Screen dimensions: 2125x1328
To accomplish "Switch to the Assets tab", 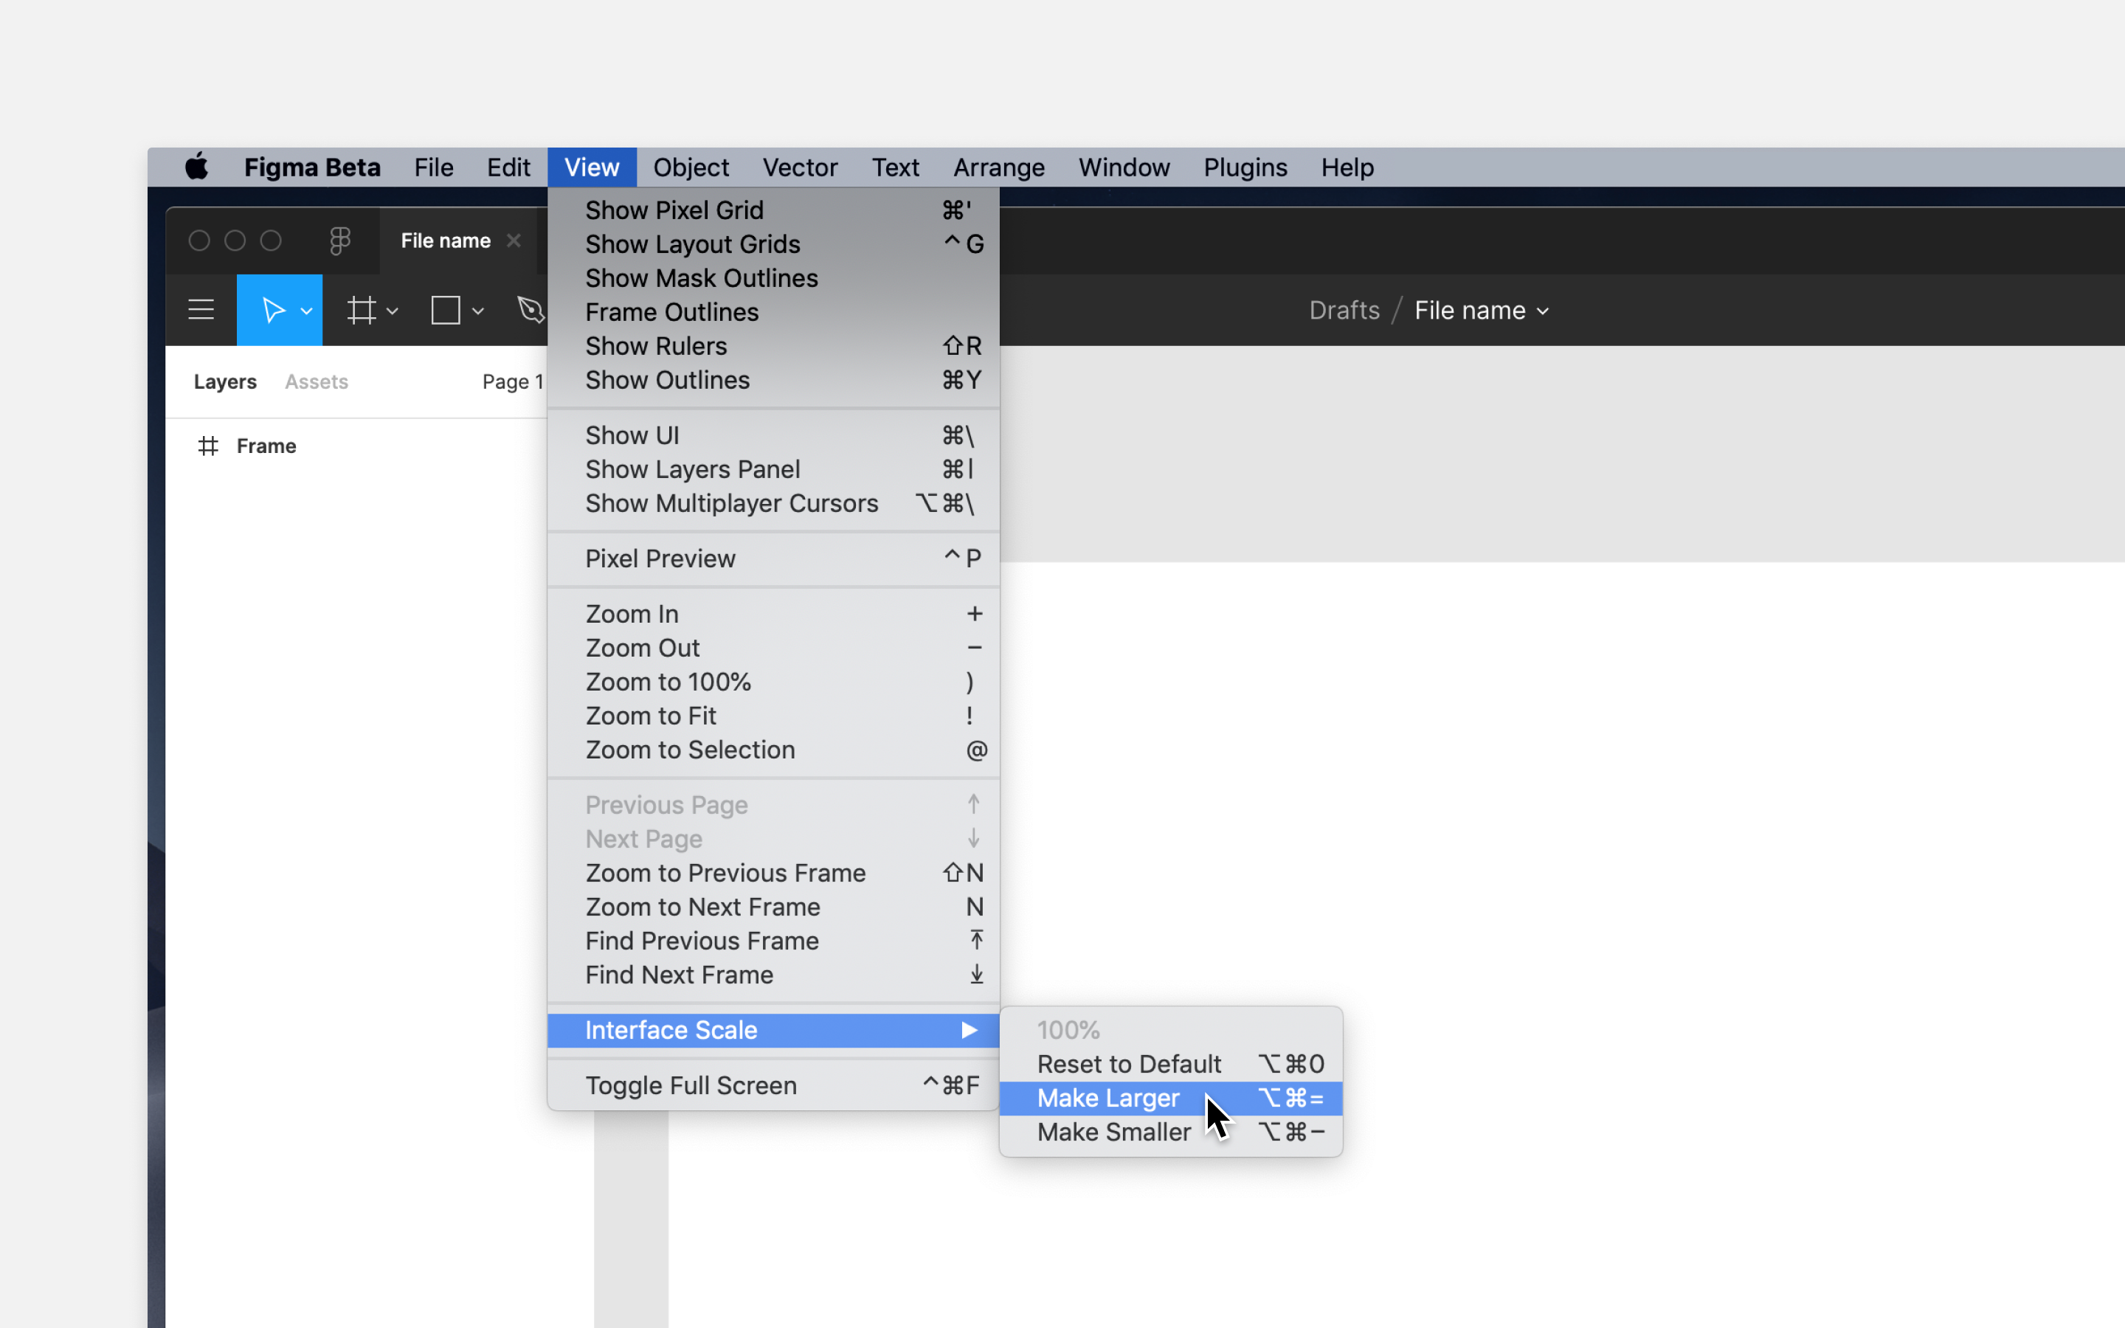I will (315, 381).
